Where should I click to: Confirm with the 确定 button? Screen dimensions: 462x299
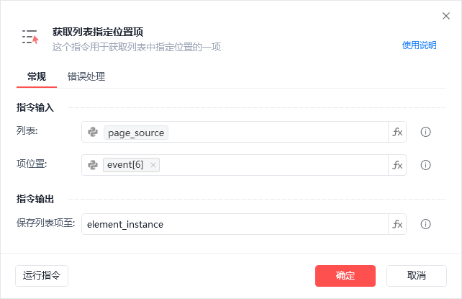[x=345, y=276]
